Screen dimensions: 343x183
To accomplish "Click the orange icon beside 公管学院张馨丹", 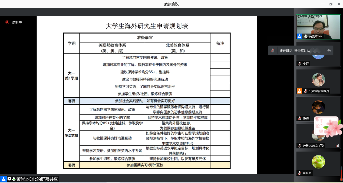I will 299,91.
